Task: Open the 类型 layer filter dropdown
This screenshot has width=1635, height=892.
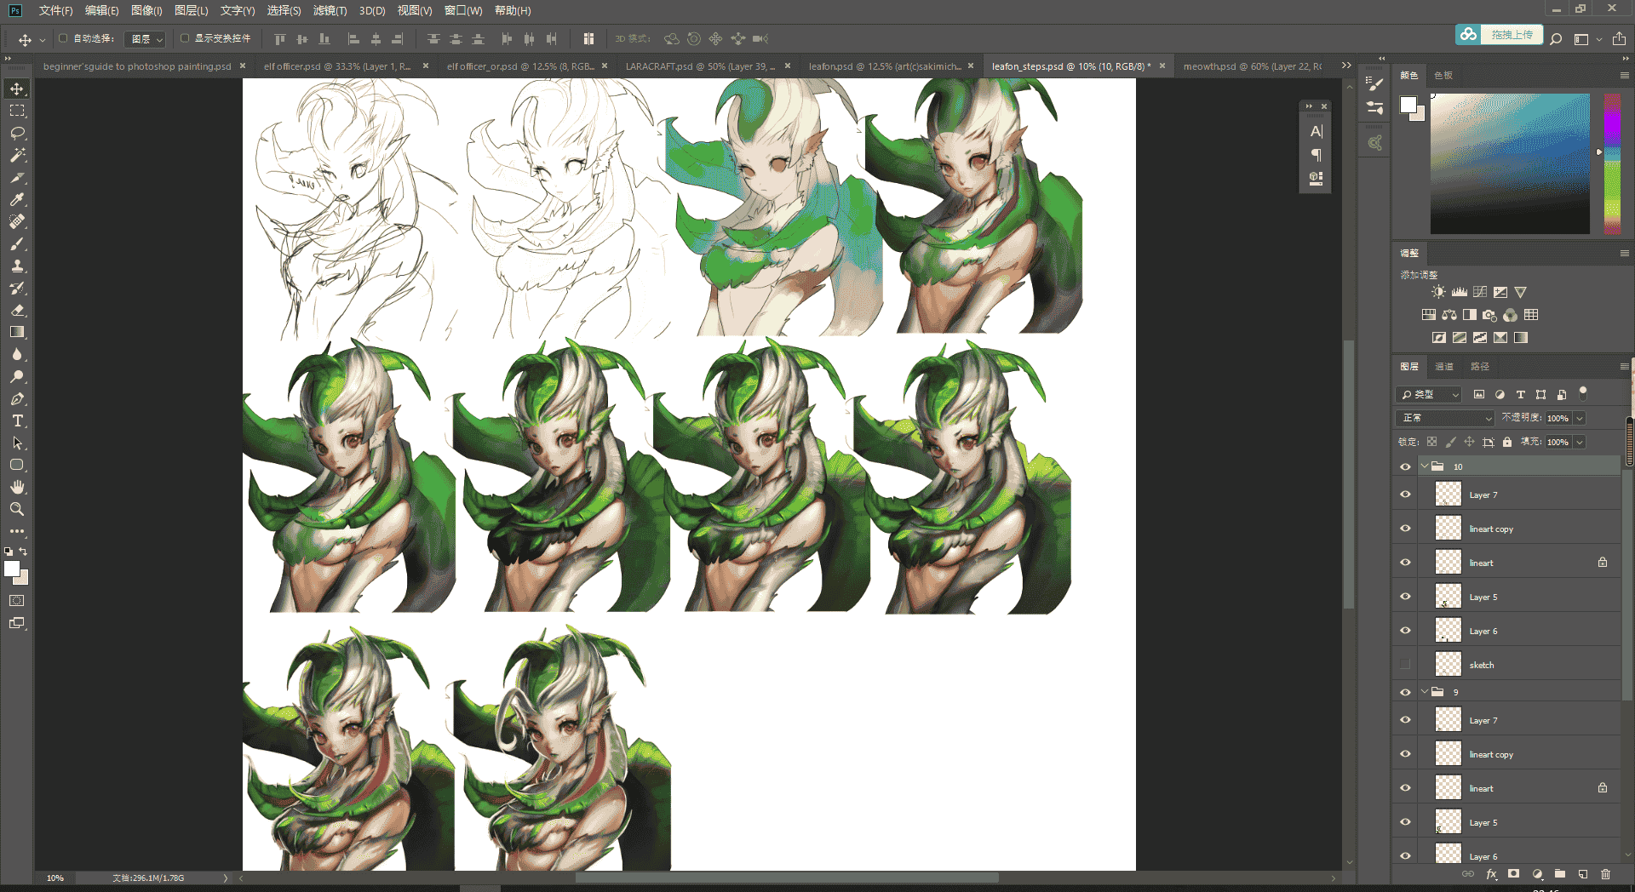Action: coord(1428,394)
